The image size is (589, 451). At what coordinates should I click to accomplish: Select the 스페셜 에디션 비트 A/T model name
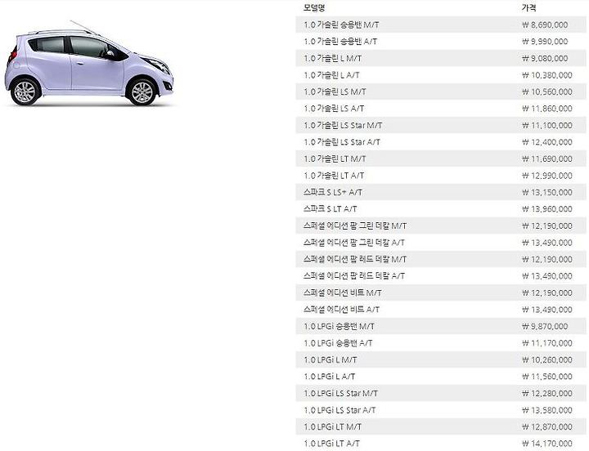pyautogui.click(x=341, y=310)
